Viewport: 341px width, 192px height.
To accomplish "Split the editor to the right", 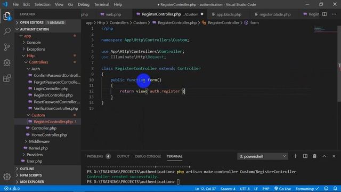I will tap(324, 14).
